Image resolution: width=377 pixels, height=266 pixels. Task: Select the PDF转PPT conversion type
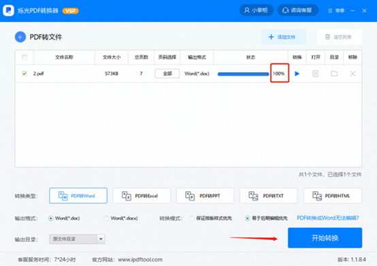[x=205, y=196]
